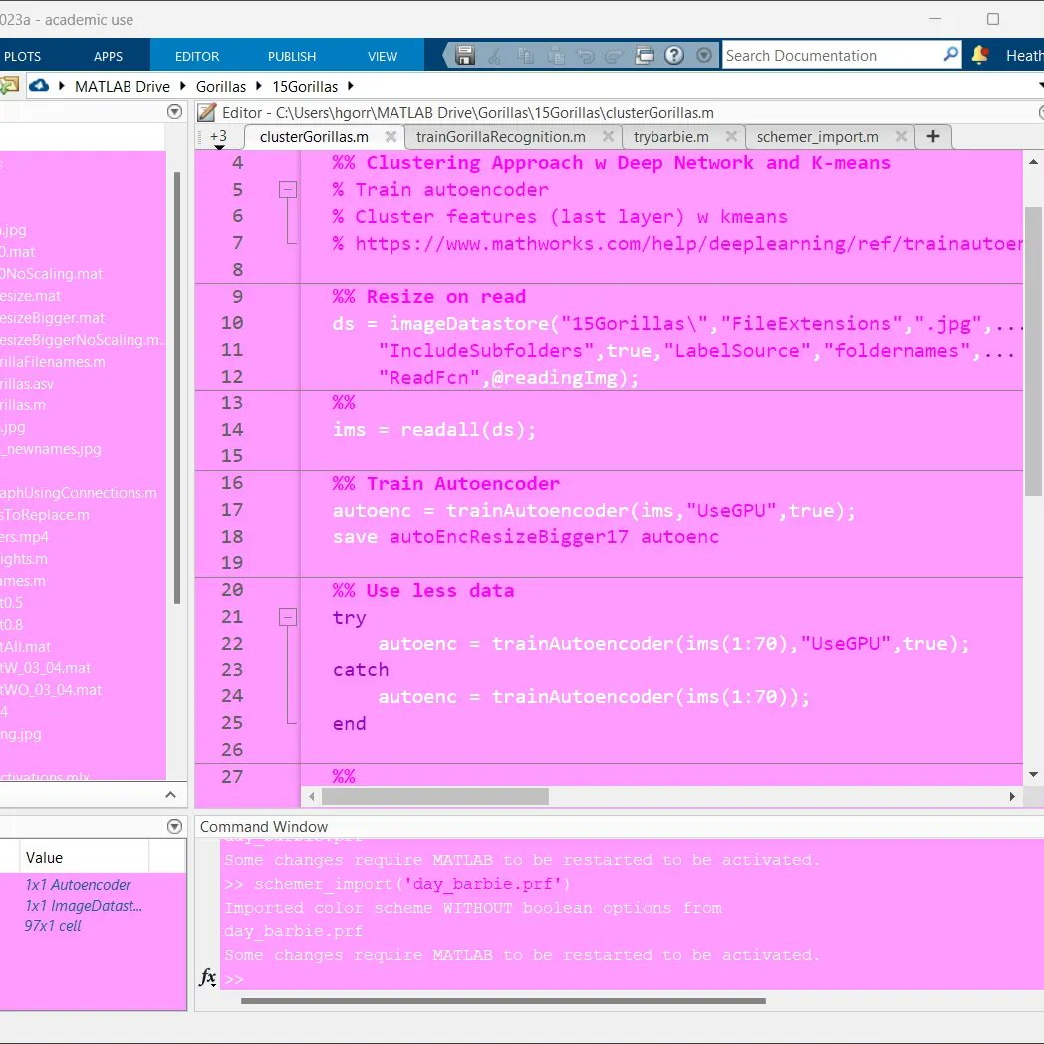
Task: Click the plus button to add new tab
Action: [x=932, y=136]
